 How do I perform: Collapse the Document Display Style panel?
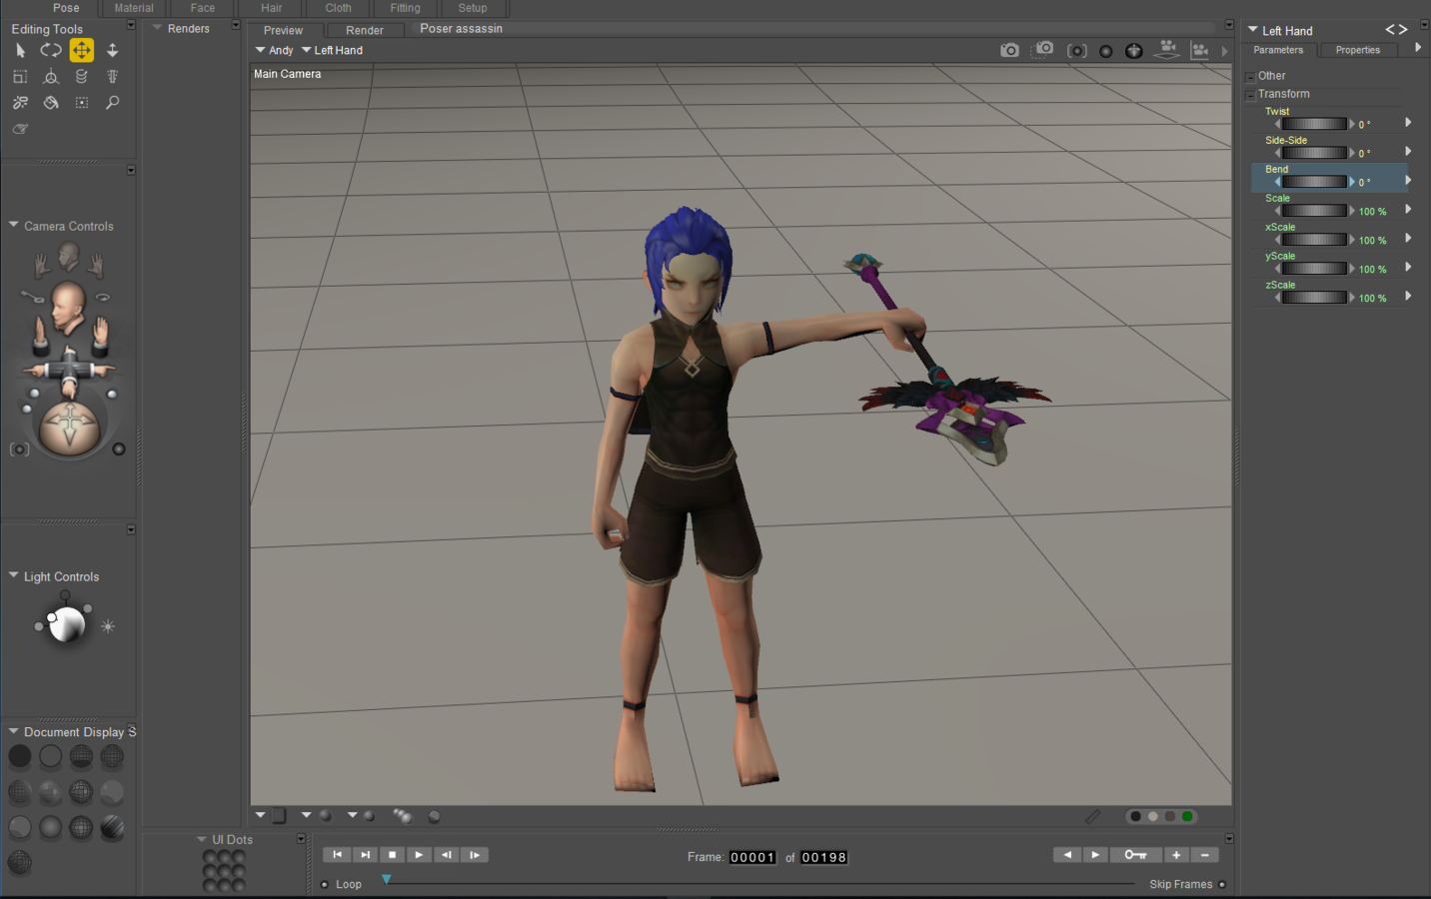pos(14,731)
